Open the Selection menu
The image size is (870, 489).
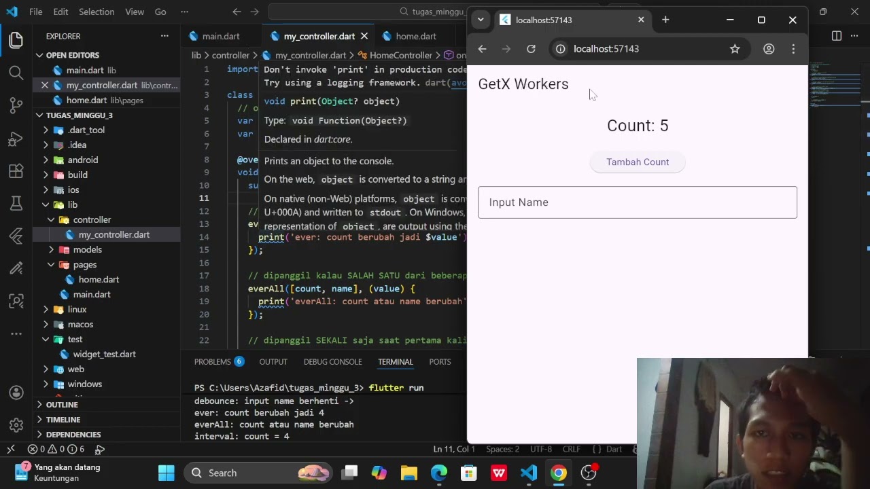coord(97,12)
